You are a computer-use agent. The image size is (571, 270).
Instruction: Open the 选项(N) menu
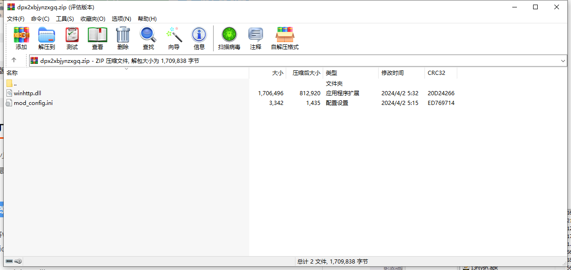(122, 19)
